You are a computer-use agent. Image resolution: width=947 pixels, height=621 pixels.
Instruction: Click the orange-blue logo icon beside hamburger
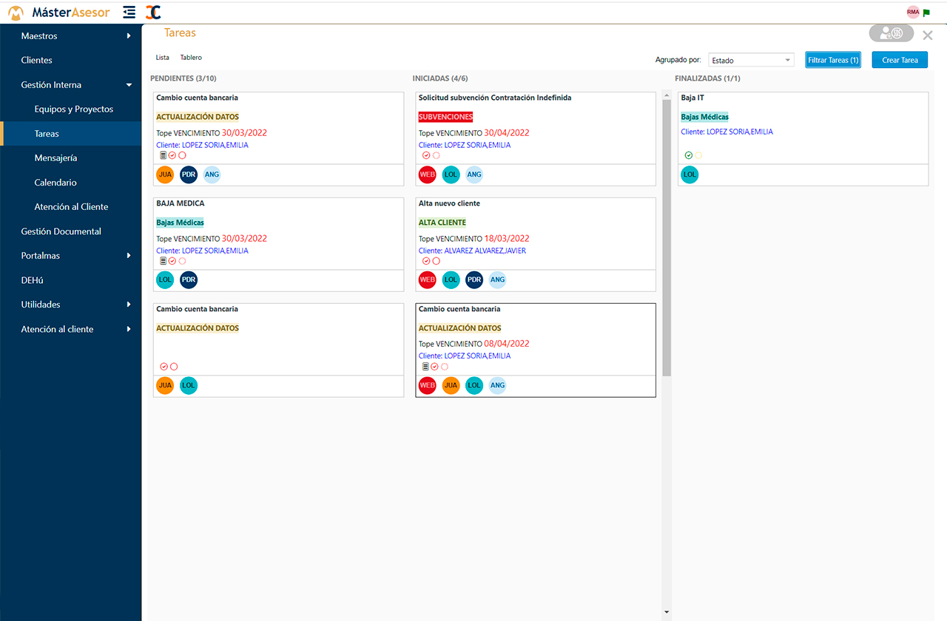pyautogui.click(x=153, y=12)
